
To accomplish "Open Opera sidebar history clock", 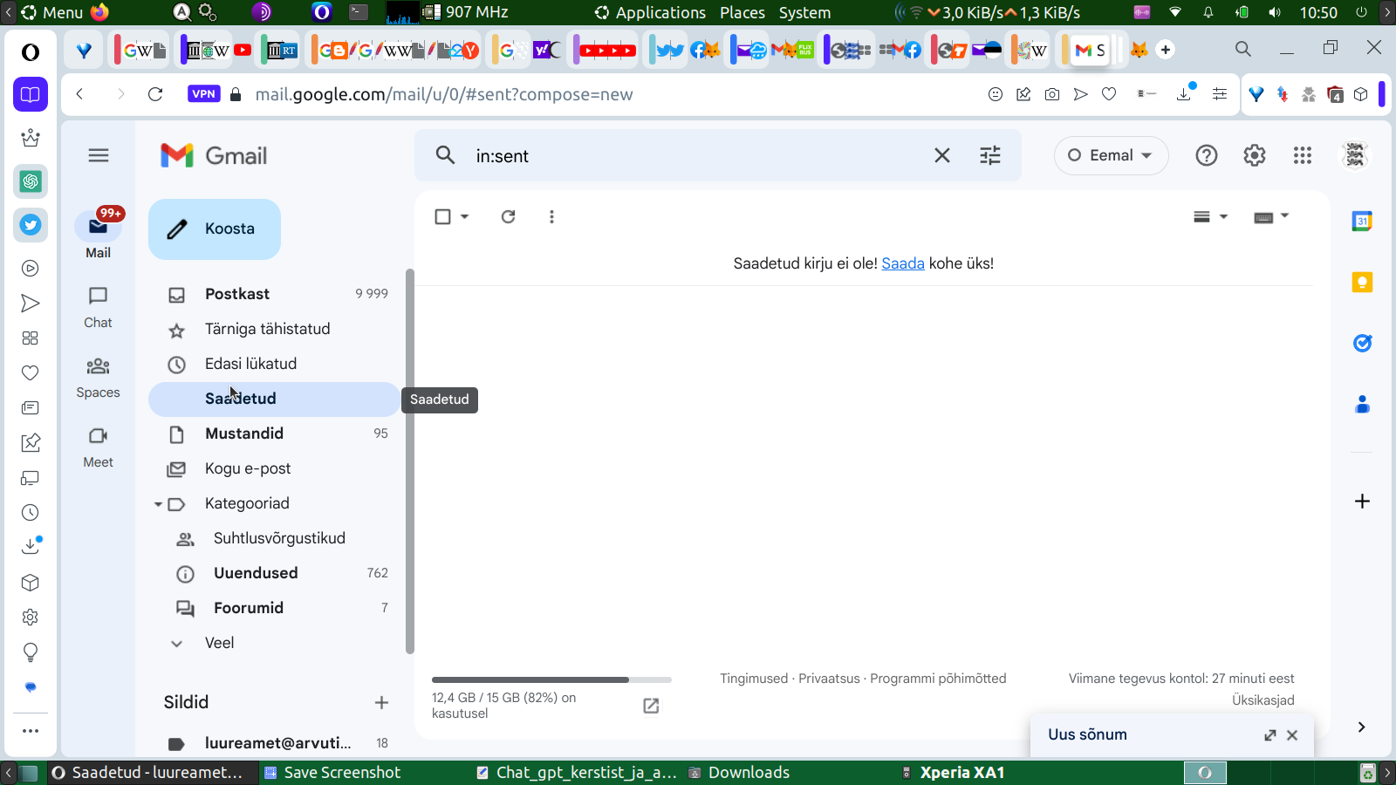I will [x=31, y=513].
